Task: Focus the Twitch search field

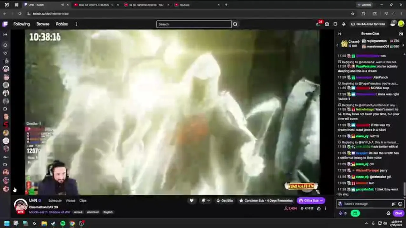Action: coord(194,24)
